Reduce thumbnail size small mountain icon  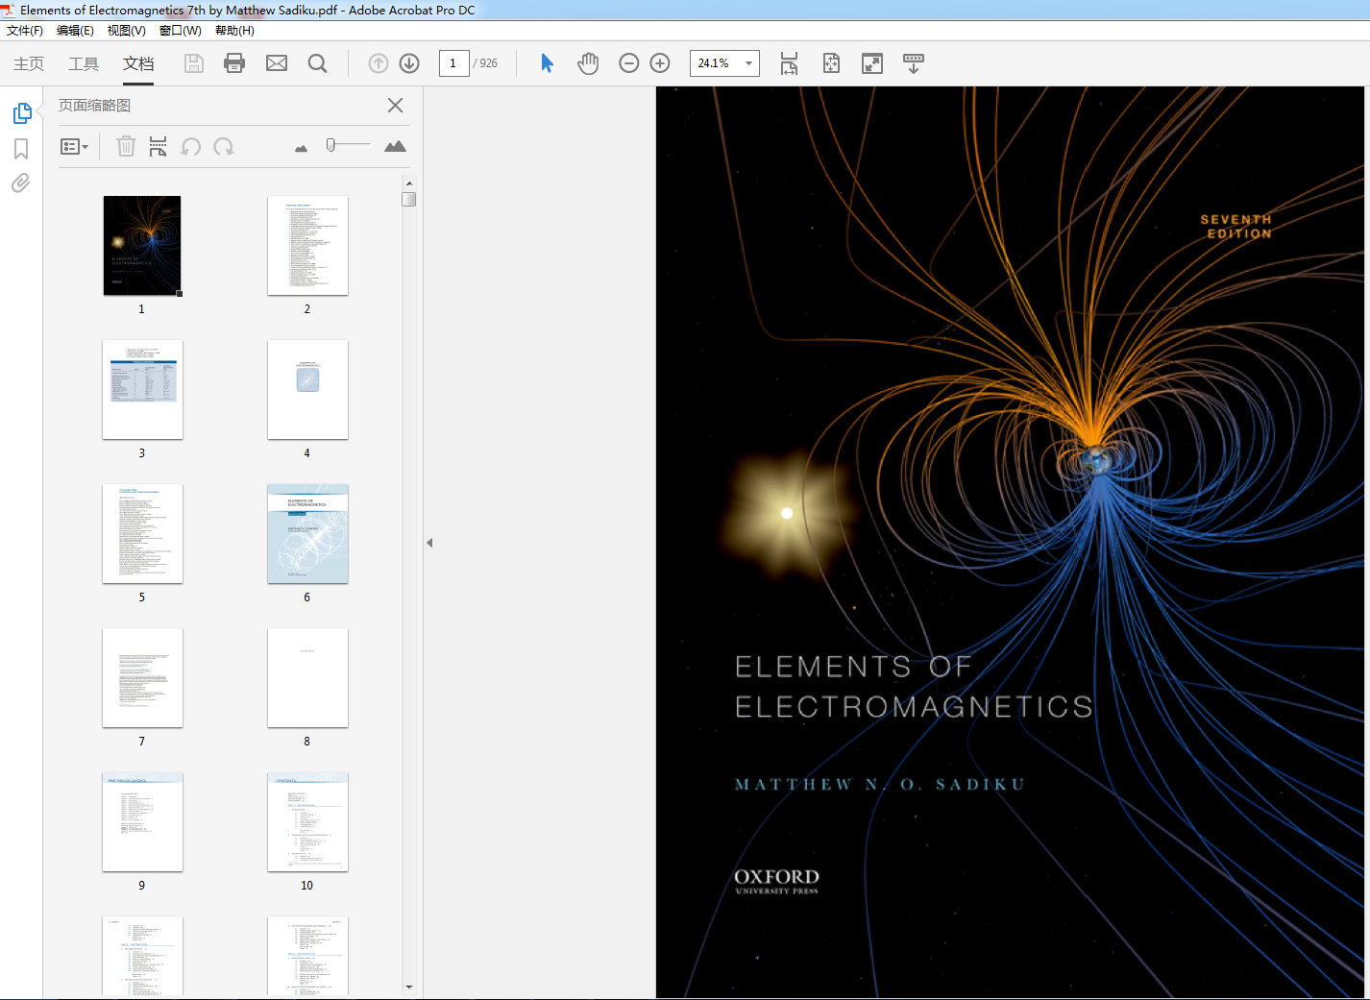click(302, 148)
